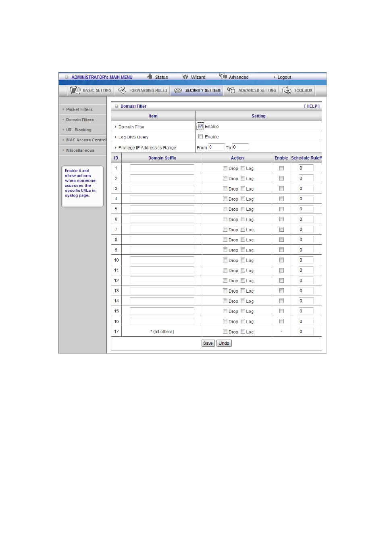The height and width of the screenshot is (545, 385).
Task: Click the Privilege IP From field
Action: tap(216, 147)
